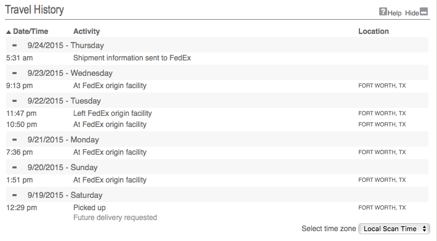Click the Date/Time sort arrow
This screenshot has width=437, height=241.
point(9,32)
